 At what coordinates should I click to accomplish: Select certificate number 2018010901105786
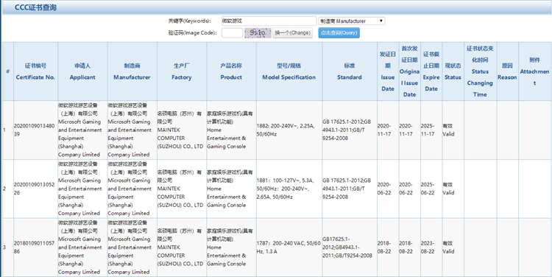point(34,248)
